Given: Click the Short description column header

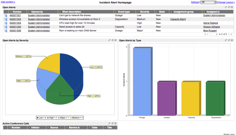Looking at the screenshot, I should click(72, 12).
